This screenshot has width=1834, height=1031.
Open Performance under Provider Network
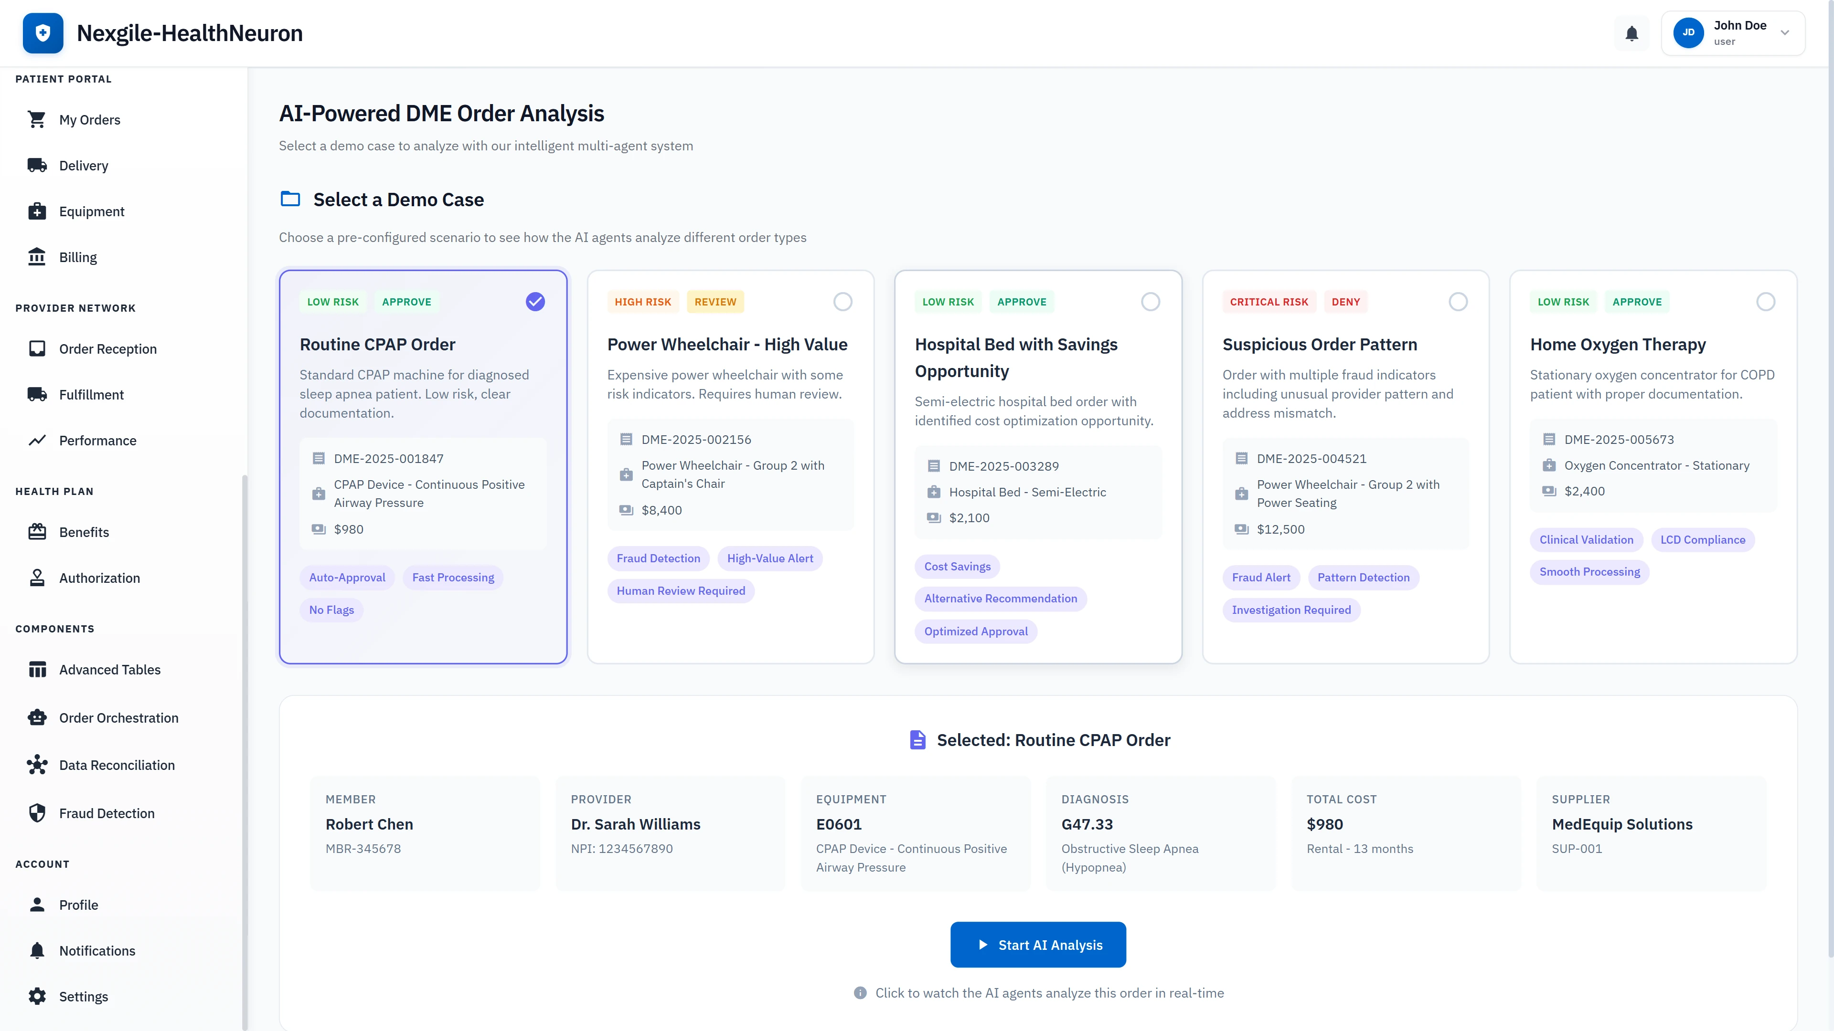point(97,441)
